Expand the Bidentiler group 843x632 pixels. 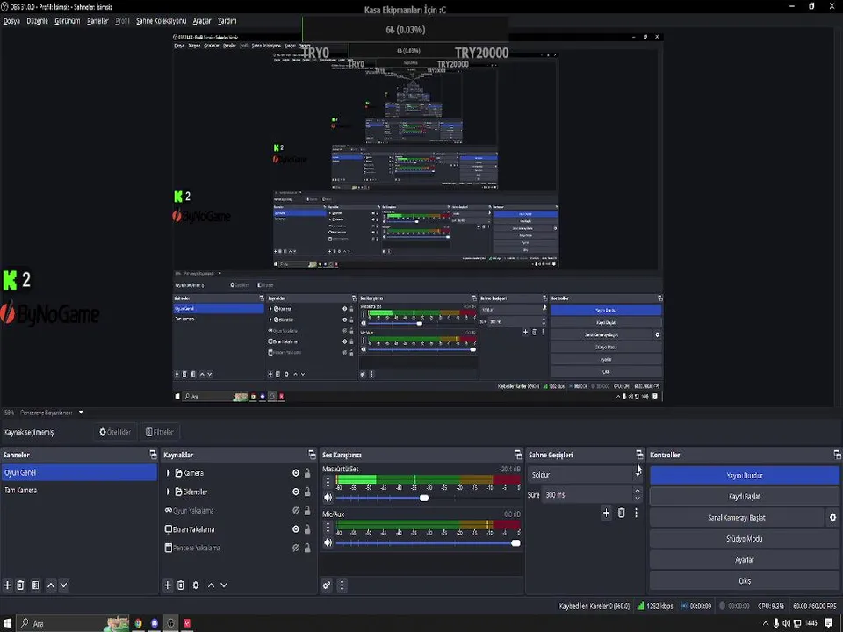(x=169, y=492)
